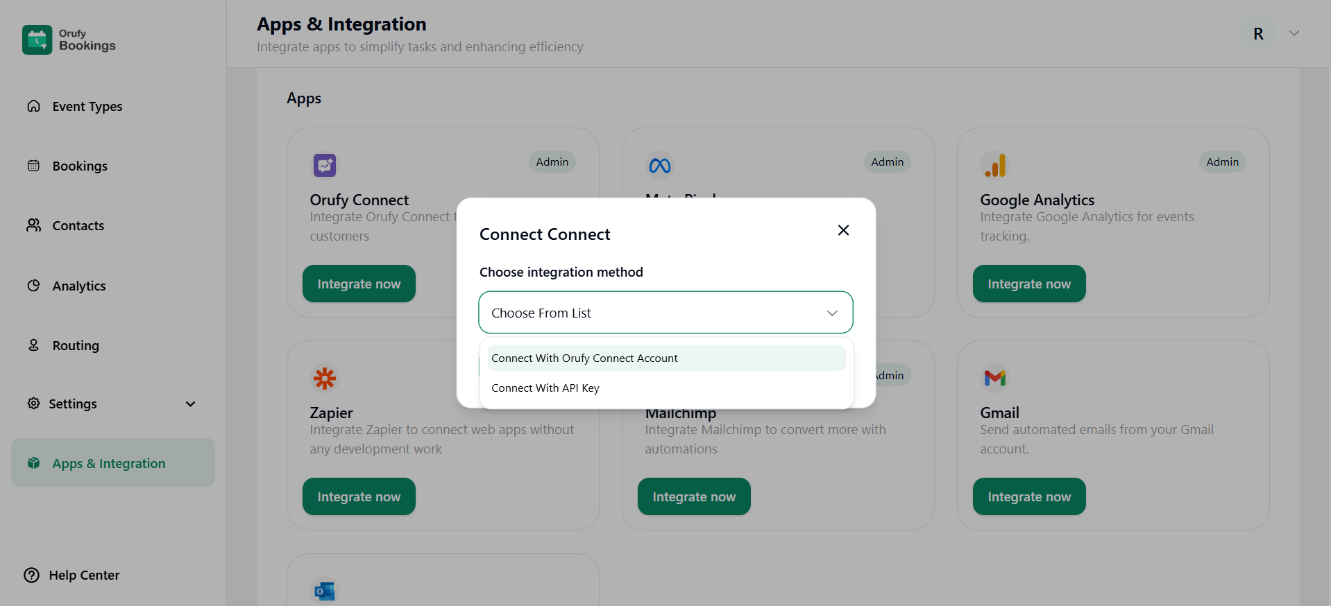Click the Meta Pixel app icon
The width and height of the screenshot is (1331, 606).
tap(659, 165)
